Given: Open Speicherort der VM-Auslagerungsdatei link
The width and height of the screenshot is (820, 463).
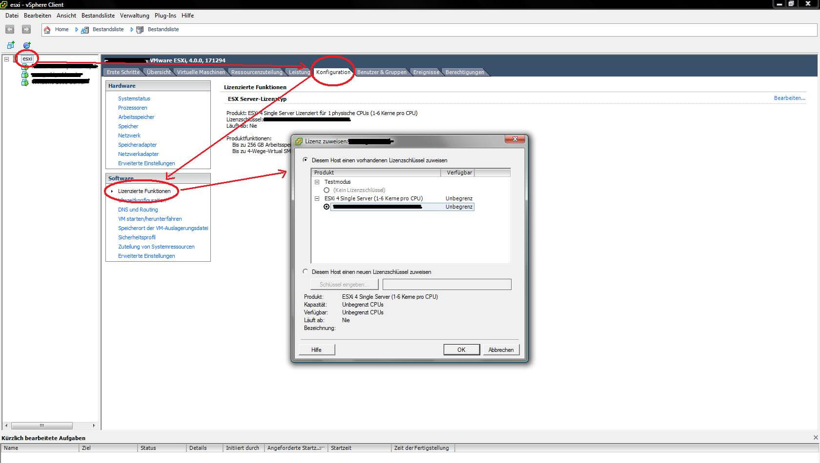Looking at the screenshot, I should pos(163,228).
